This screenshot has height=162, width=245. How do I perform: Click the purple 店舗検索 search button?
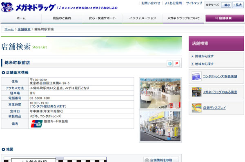click(225, 18)
